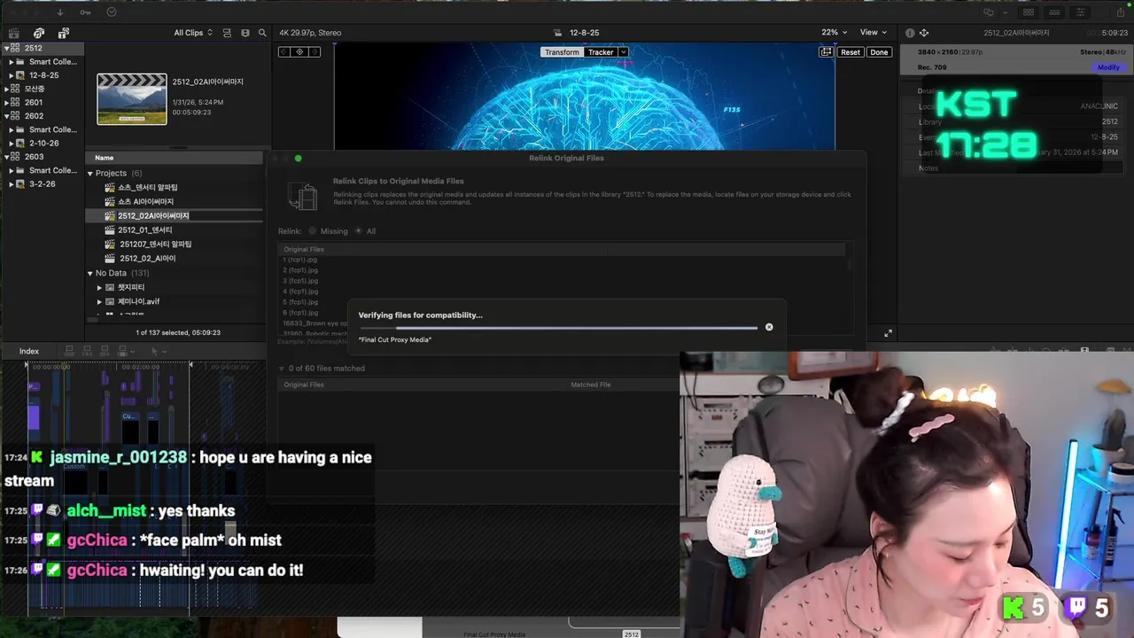Click the keyword editor key icon
1134x638 pixels.
point(85,12)
